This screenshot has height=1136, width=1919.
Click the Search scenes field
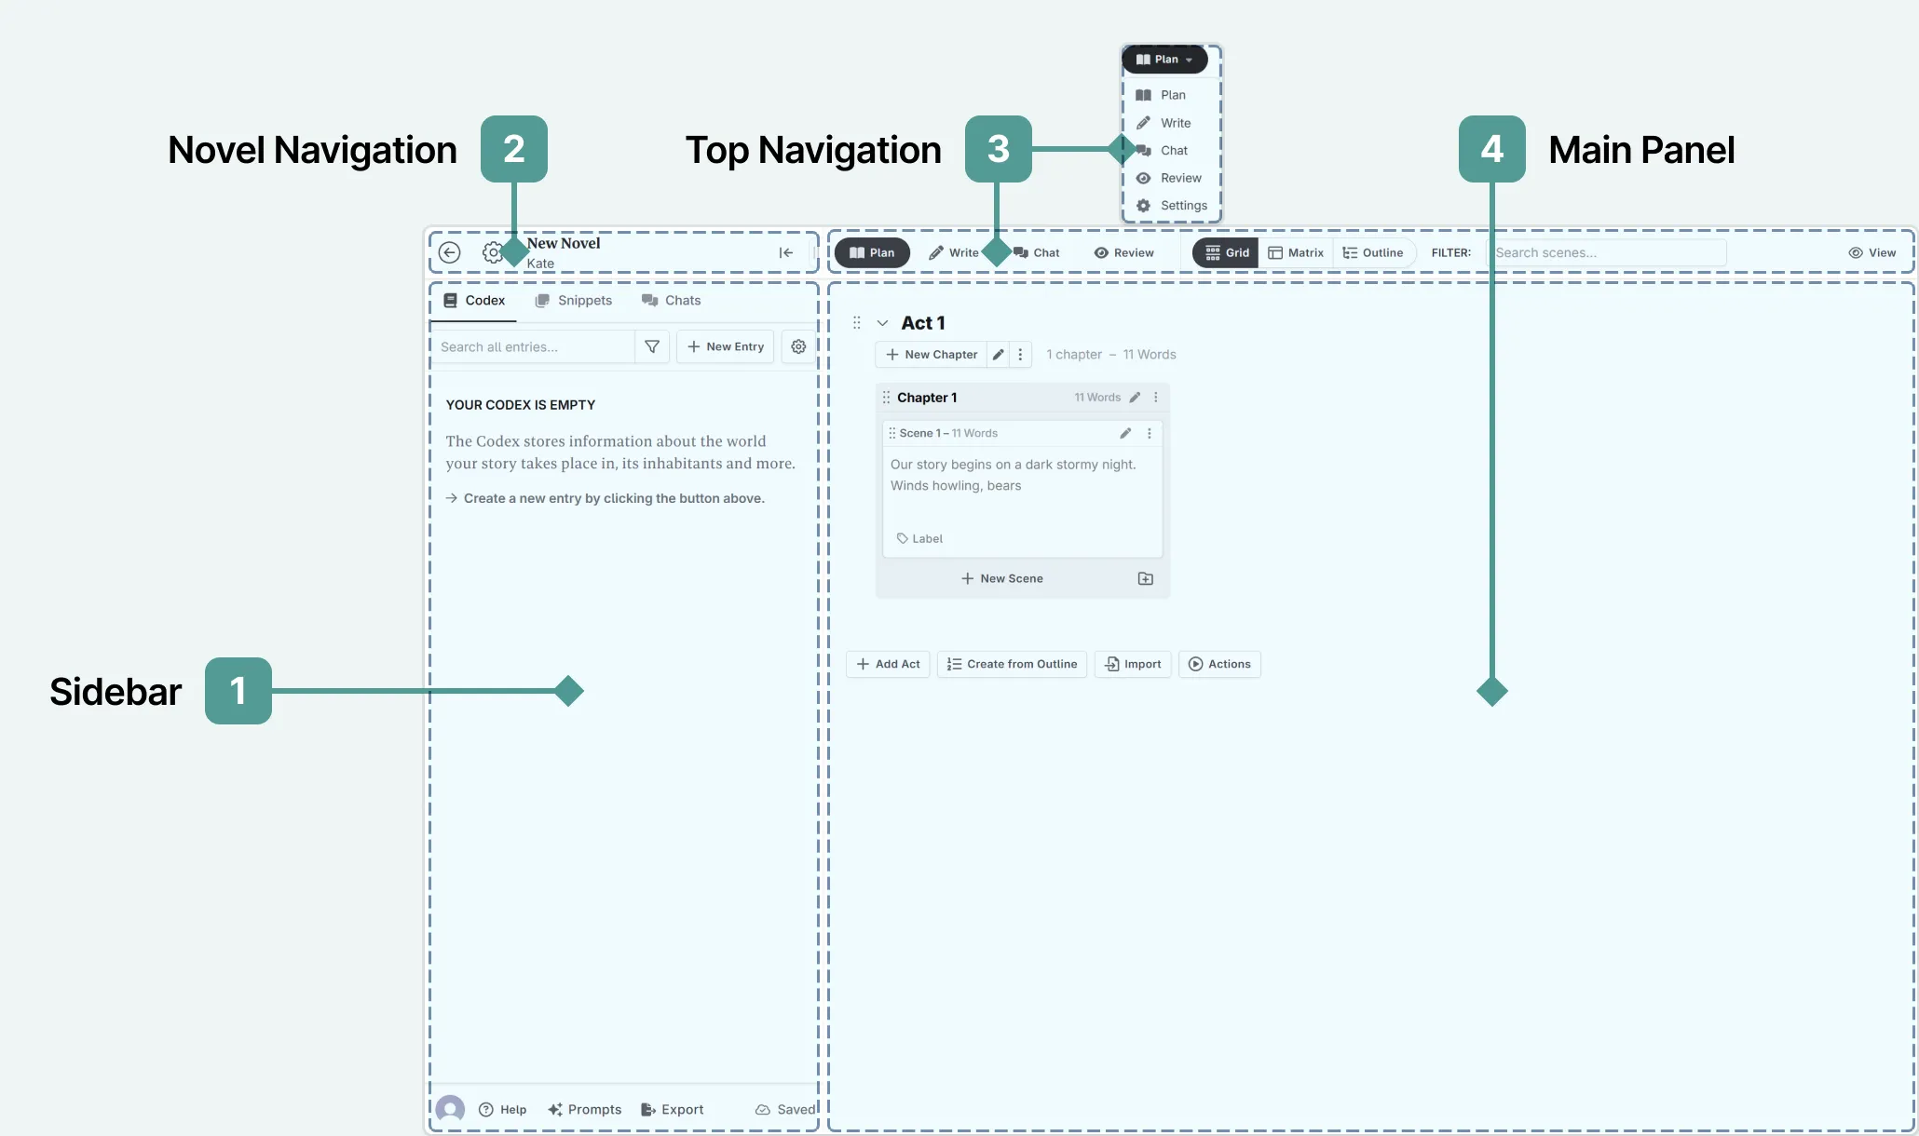click(x=1606, y=252)
